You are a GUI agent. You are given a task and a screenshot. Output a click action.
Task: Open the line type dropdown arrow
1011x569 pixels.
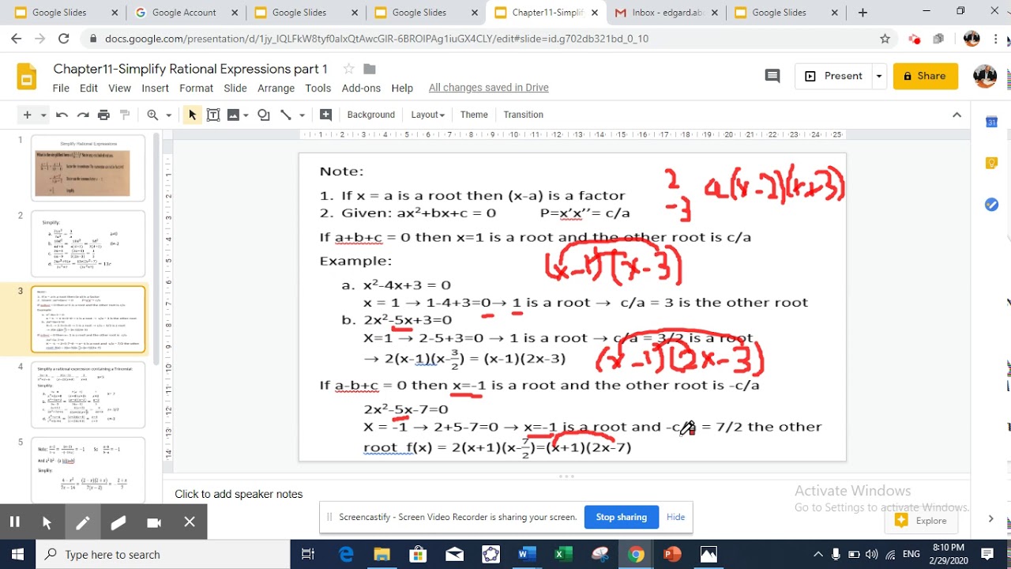coord(302,115)
